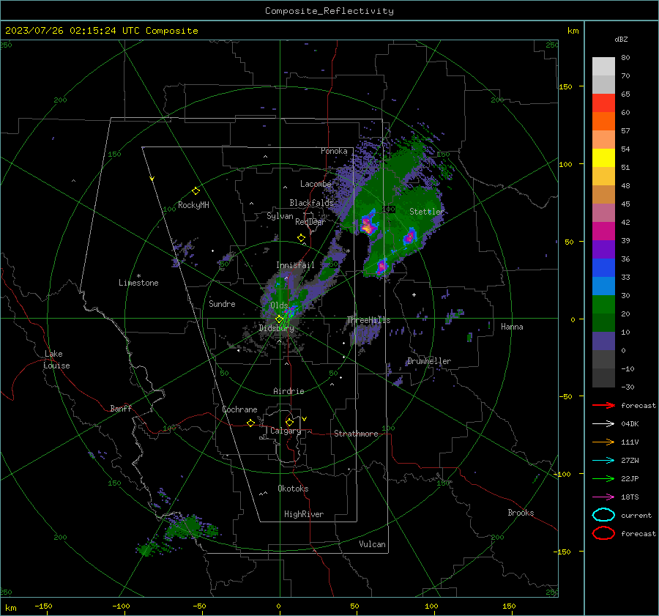Click the red forecast arrow in legend
Viewport: 659px width, 616px height.
pos(603,405)
